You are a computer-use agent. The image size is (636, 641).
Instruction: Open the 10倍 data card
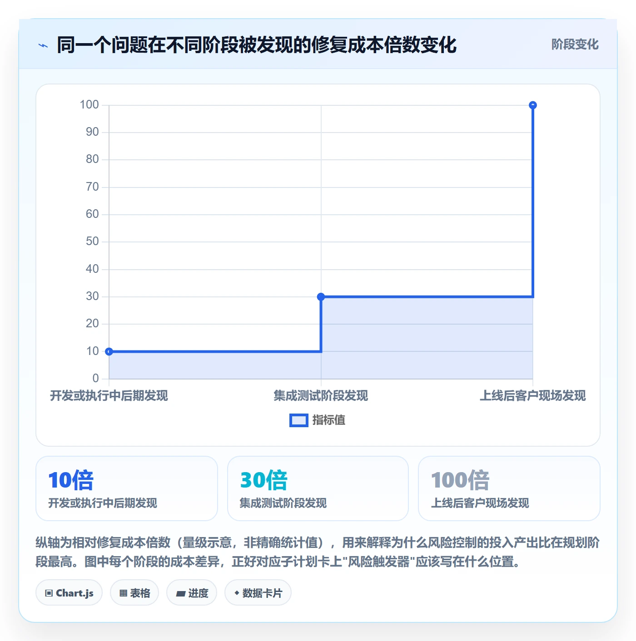(x=127, y=488)
